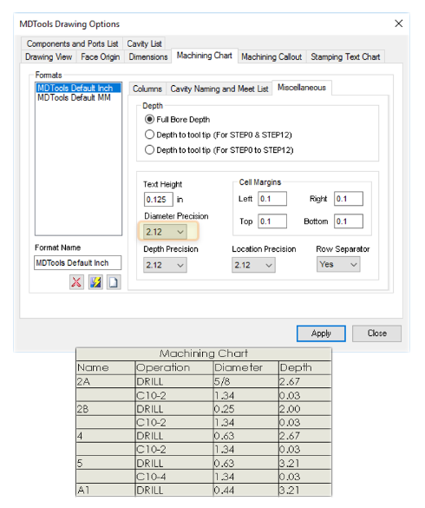Viewport: 425px width, 508px height.
Task: Click the Bottom cell margin field
Action: pos(349,221)
